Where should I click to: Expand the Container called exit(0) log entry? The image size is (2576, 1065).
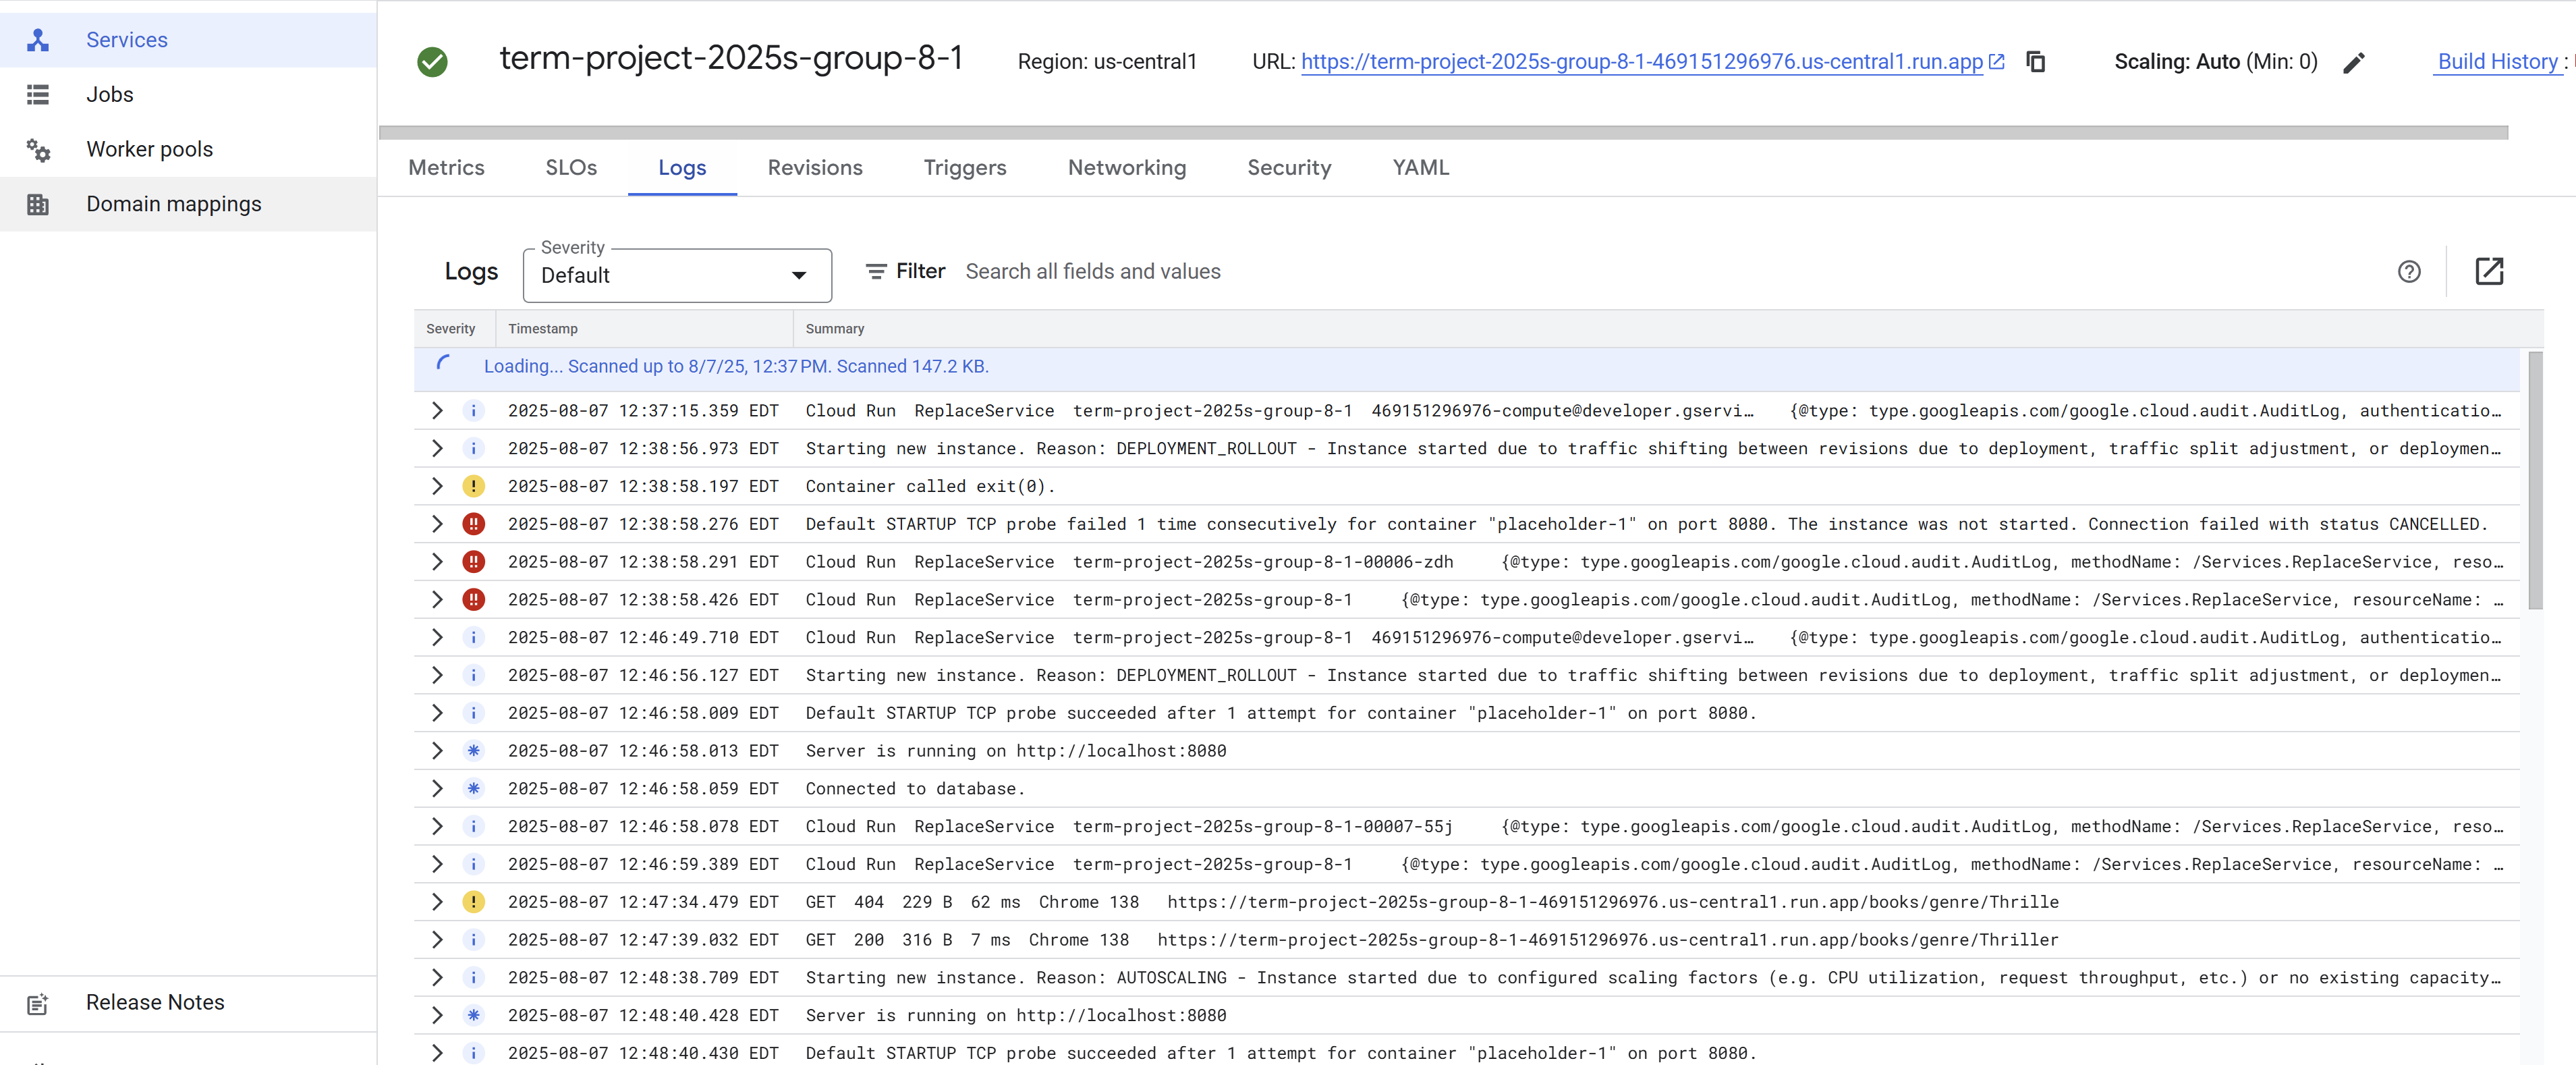click(437, 486)
